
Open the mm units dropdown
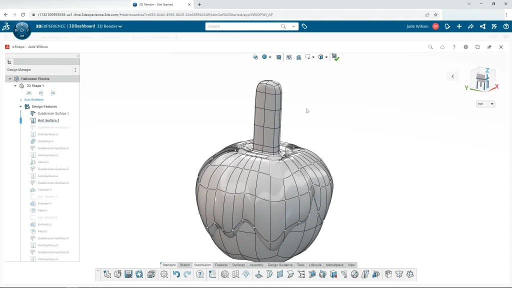tap(485, 104)
